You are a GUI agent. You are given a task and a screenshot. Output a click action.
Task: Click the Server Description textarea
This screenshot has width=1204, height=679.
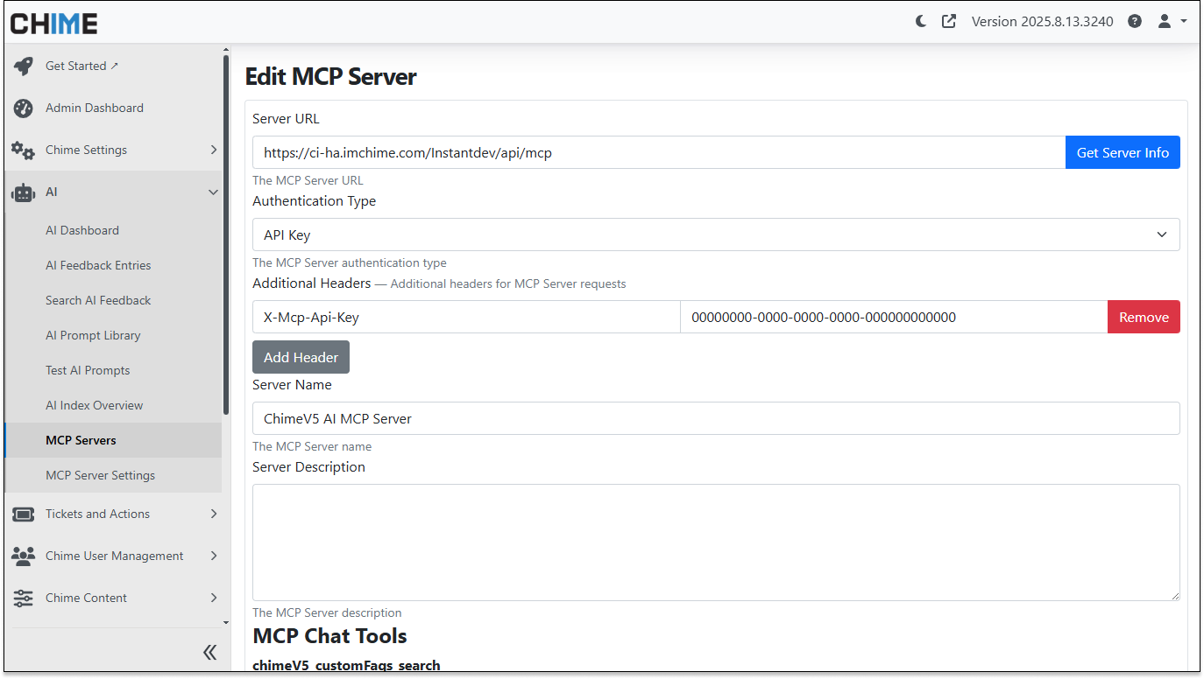[x=716, y=542]
